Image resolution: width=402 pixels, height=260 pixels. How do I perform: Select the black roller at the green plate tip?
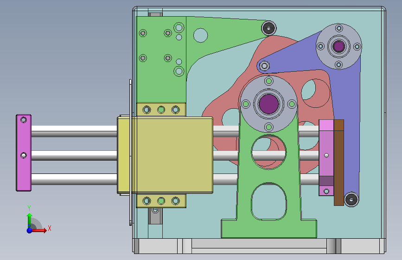click(x=268, y=28)
